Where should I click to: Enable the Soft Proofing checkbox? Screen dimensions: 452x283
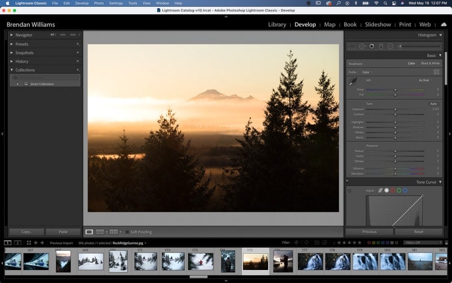[x=127, y=232]
